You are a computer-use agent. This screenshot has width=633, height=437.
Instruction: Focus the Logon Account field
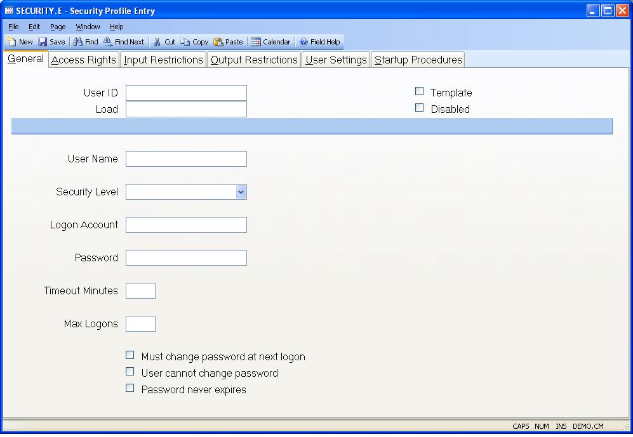[186, 225]
